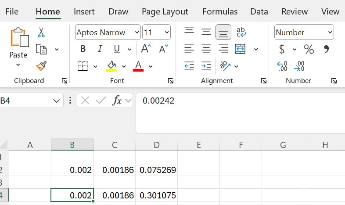Image resolution: width=345 pixels, height=205 pixels.
Task: Select cell C2 containing 0.00186
Action: pyautogui.click(x=115, y=169)
